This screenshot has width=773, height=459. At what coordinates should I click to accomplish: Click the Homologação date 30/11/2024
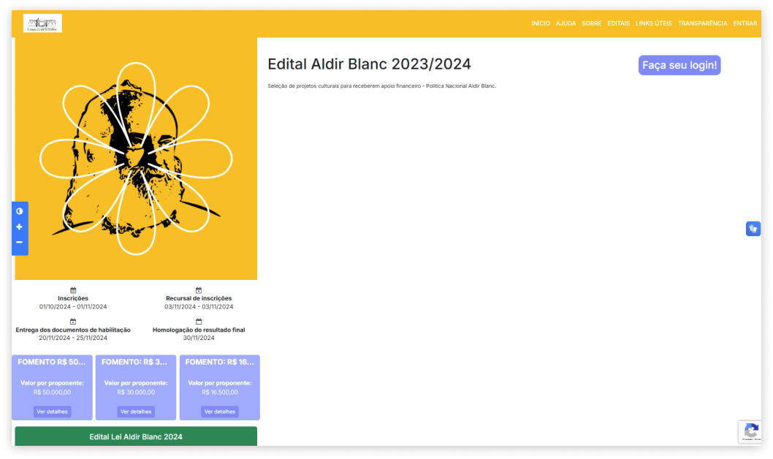tap(199, 338)
